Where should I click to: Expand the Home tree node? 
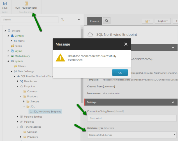[11, 41]
